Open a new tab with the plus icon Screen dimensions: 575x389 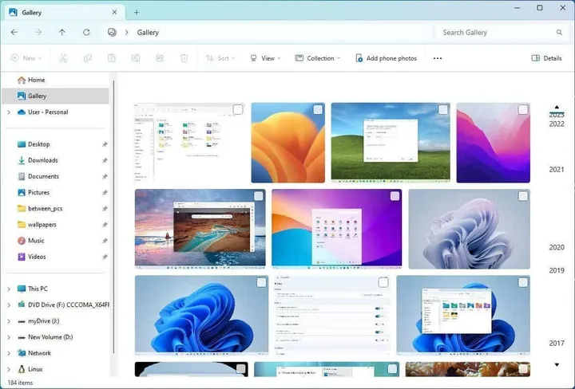tap(137, 12)
